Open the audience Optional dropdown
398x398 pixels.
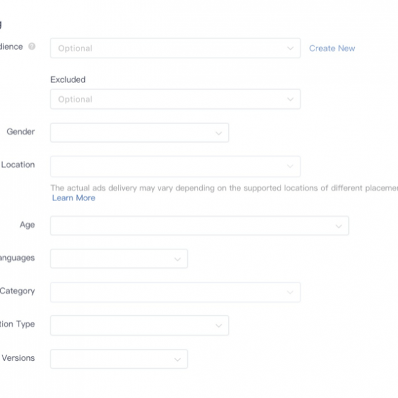point(175,48)
